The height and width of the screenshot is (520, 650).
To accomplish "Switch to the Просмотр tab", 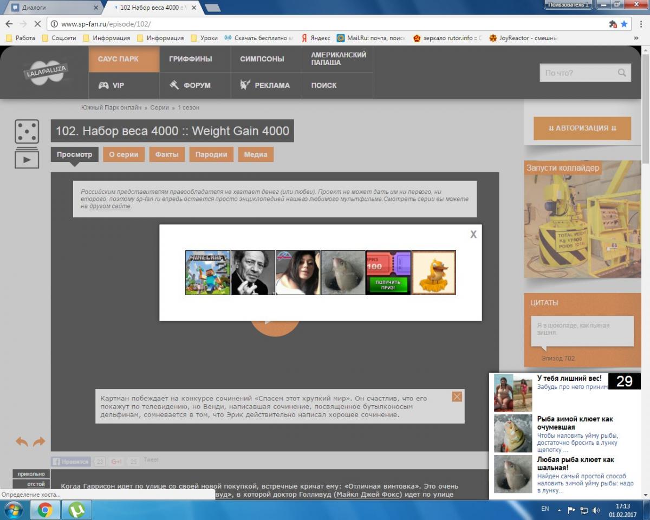I will (x=75, y=154).
